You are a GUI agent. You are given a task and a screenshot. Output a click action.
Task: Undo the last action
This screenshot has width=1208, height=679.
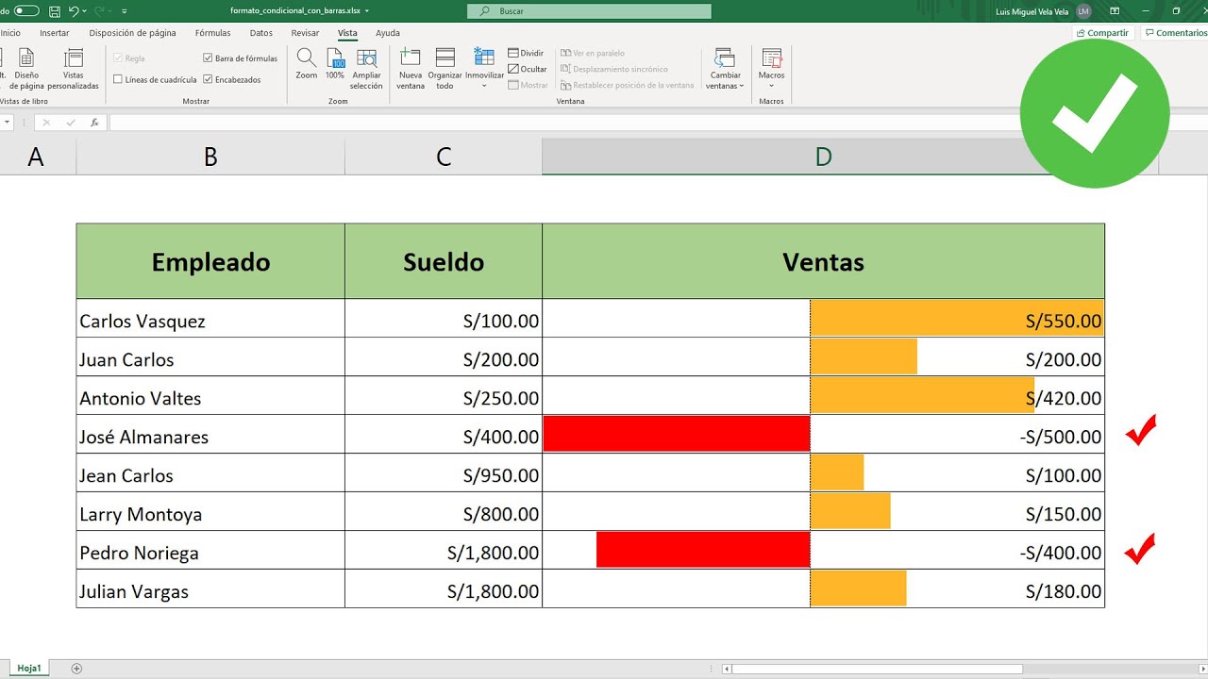74,11
